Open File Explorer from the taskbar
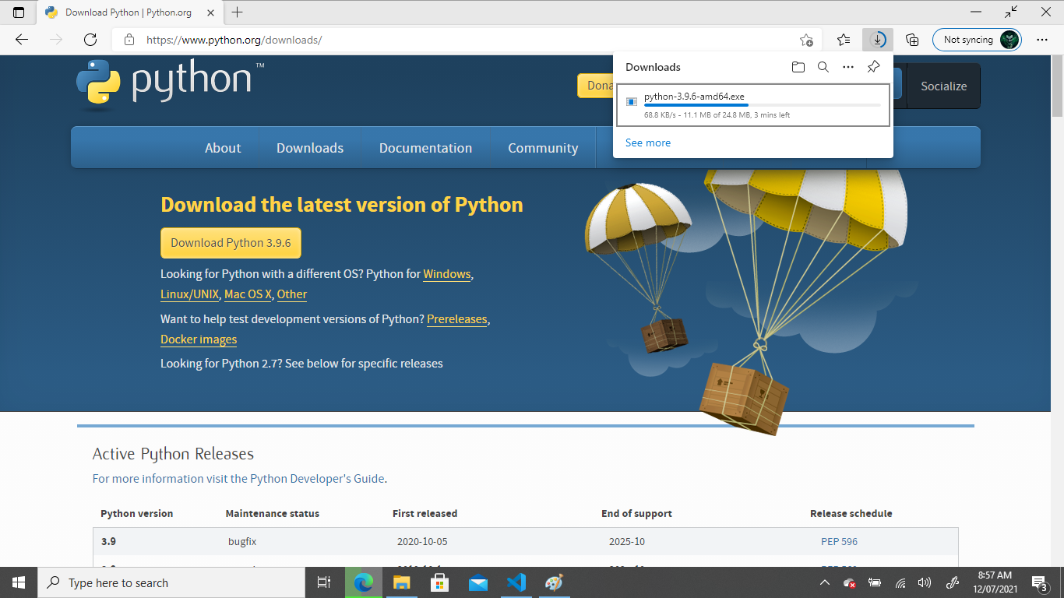This screenshot has height=598, width=1064. (401, 582)
